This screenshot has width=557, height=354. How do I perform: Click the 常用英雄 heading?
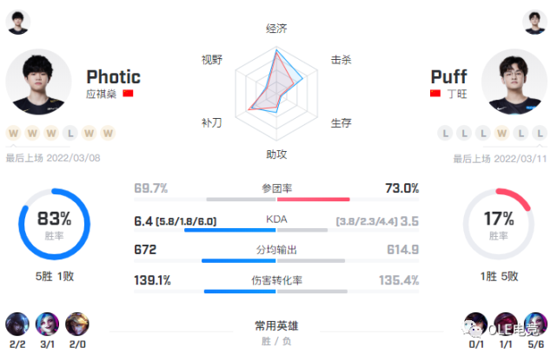(x=276, y=325)
